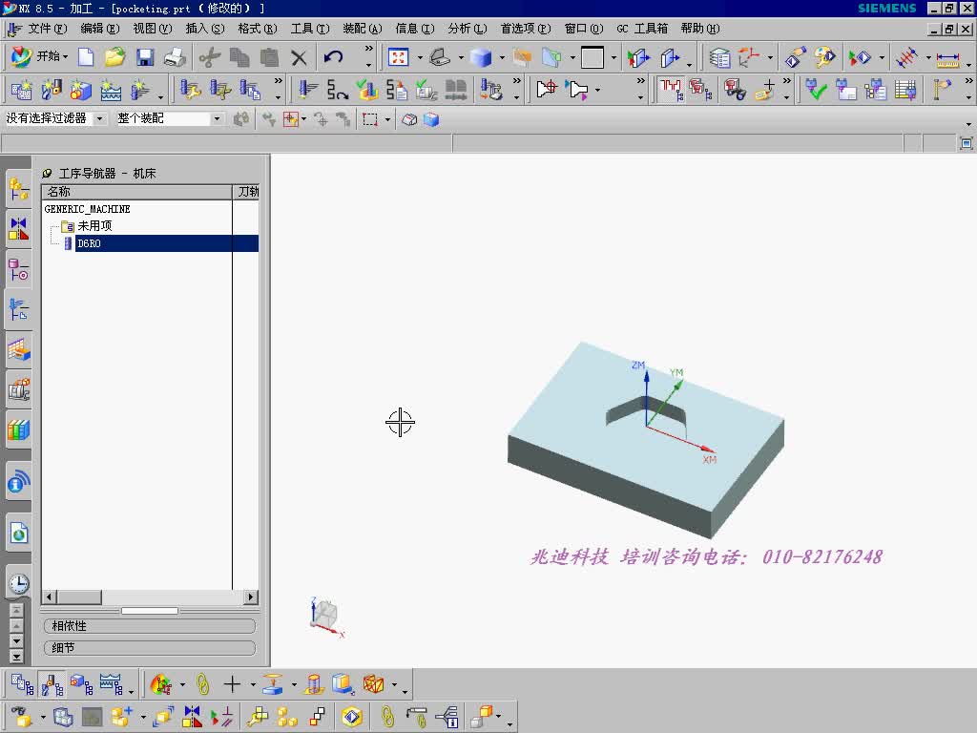Image resolution: width=977 pixels, height=733 pixels.
Task: Click the Create Tool icon
Action: coord(52,90)
